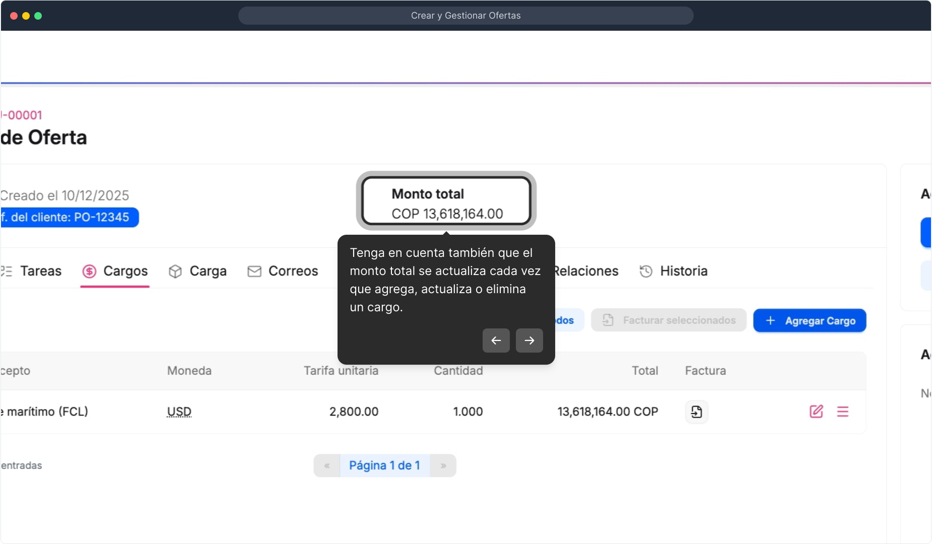Go to the first page using « button
The image size is (932, 544).
click(x=327, y=465)
